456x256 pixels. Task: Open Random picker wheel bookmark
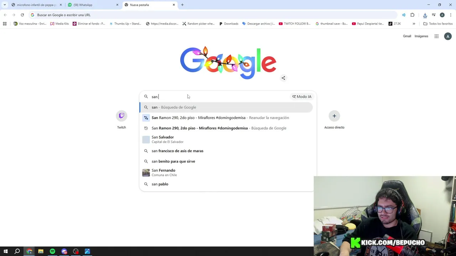198,24
